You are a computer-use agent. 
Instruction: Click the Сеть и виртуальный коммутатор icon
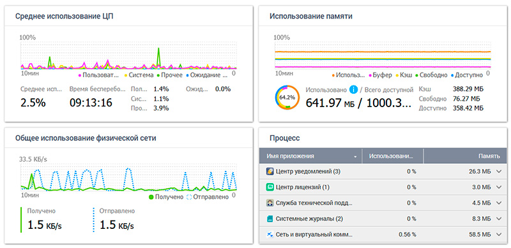270,235
